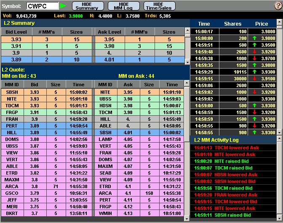Click the MM ID header on ask side
The image size is (283, 223).
pyautogui.click(x=105, y=85)
